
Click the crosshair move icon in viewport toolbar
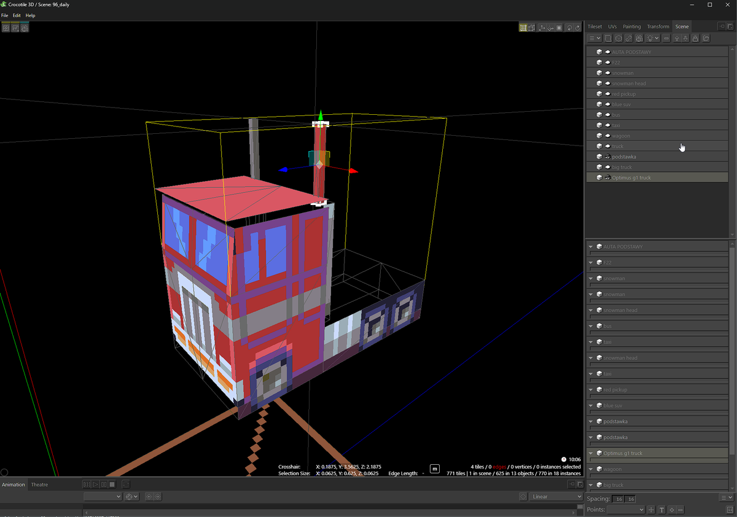pyautogui.click(x=550, y=28)
